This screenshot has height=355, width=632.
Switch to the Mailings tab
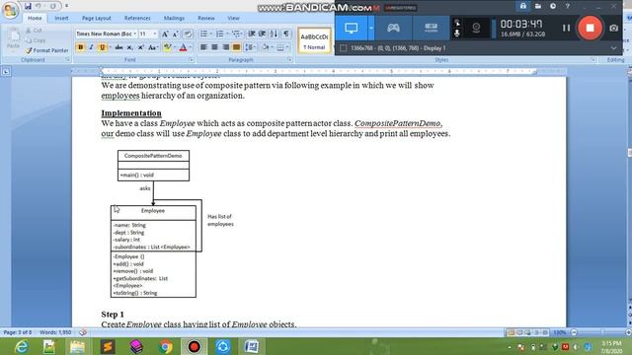[174, 18]
